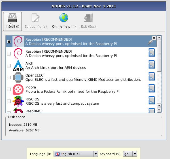Image resolution: width=170 pixels, height=159 pixels.
Task: Click the 'Online help (h)' label
Action: pos(64,26)
